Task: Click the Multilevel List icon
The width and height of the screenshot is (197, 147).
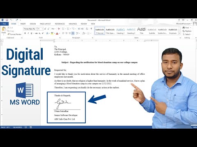Action: pos(73,29)
